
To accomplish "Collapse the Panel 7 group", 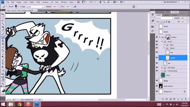I will coord(162,42).
